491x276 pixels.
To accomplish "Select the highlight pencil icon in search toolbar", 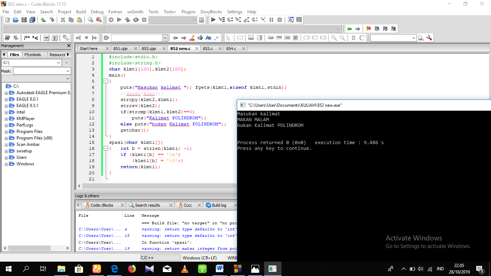I will 192,38.
